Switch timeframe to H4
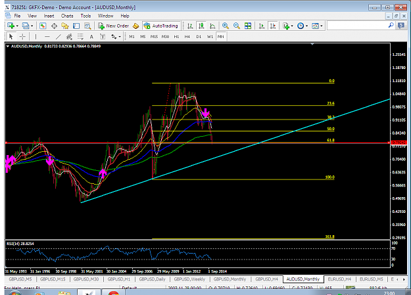 [x=187, y=37]
